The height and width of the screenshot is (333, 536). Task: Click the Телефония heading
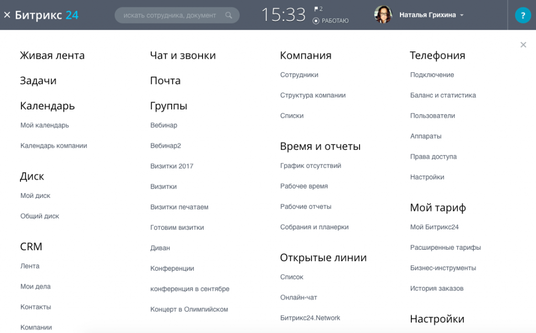(x=438, y=56)
